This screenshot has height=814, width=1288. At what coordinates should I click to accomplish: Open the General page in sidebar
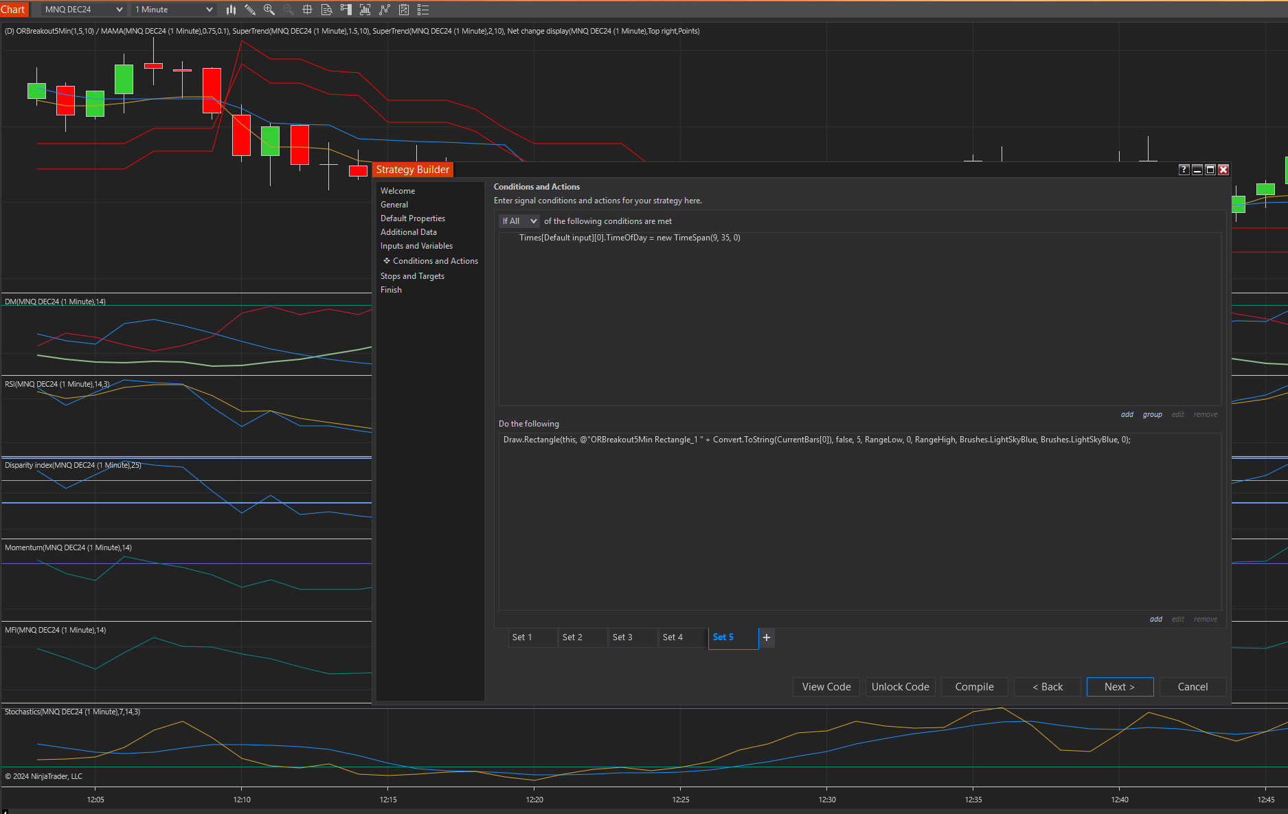[394, 205]
